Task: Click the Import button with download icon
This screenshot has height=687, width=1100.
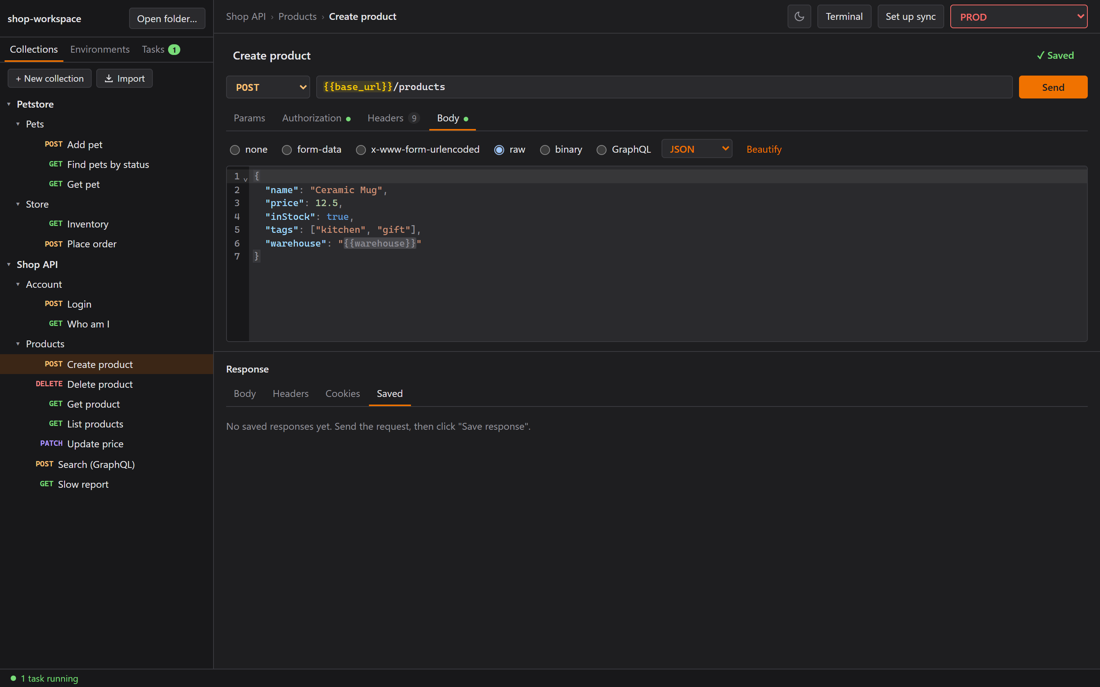Action: coord(124,78)
